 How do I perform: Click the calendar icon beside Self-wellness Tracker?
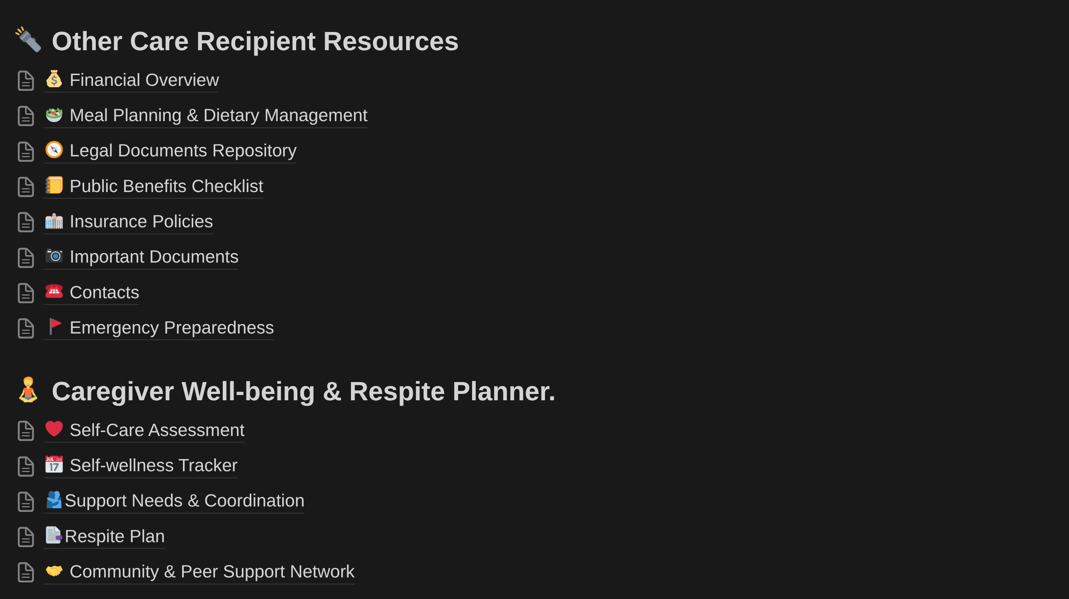[54, 465]
